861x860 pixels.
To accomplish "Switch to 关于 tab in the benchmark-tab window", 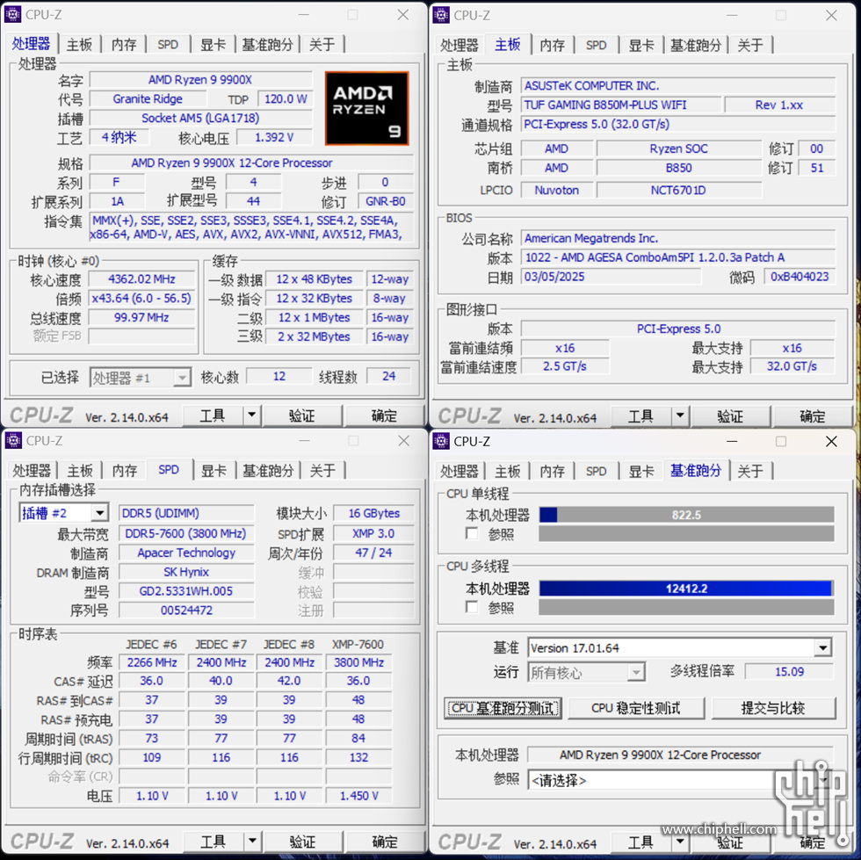I will [750, 471].
